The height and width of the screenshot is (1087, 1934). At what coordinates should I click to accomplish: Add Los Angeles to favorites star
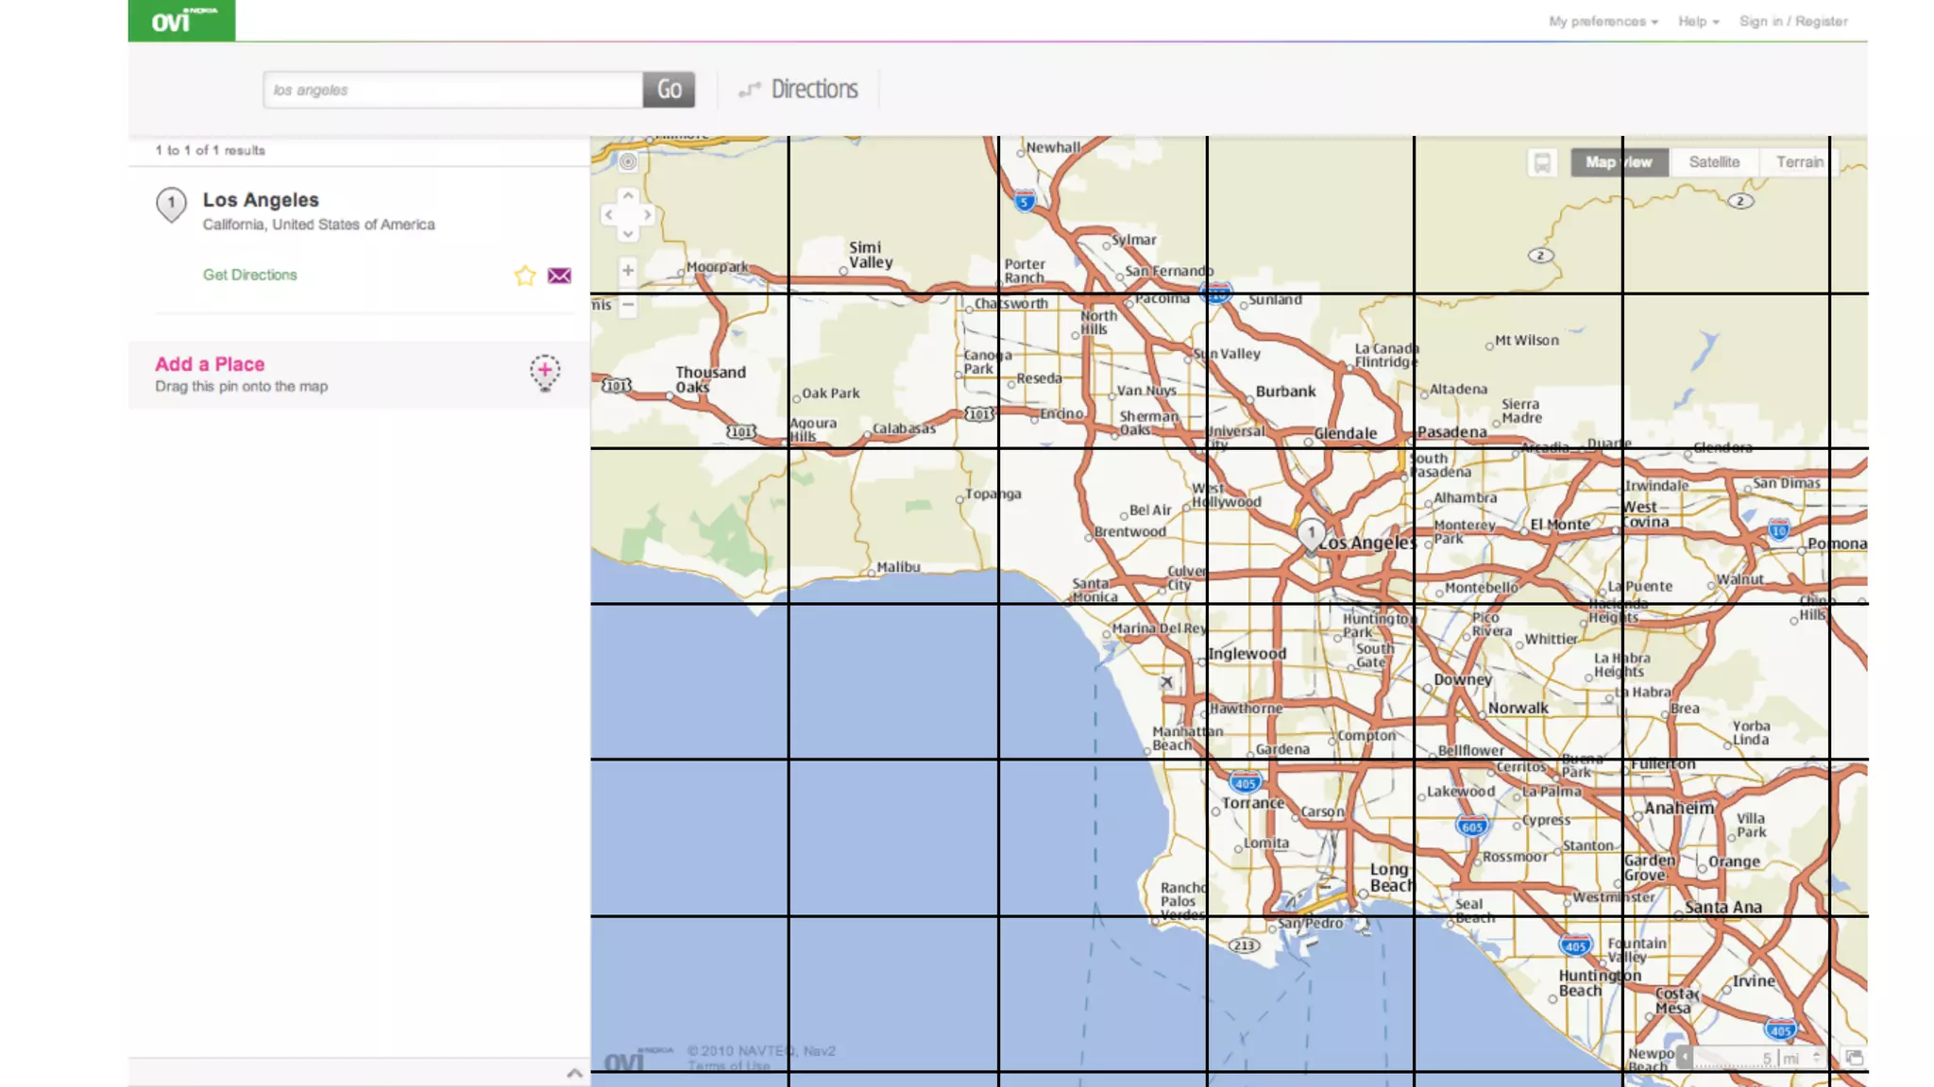coord(525,276)
